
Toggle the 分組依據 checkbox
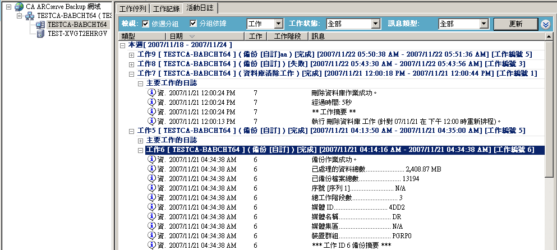point(194,24)
